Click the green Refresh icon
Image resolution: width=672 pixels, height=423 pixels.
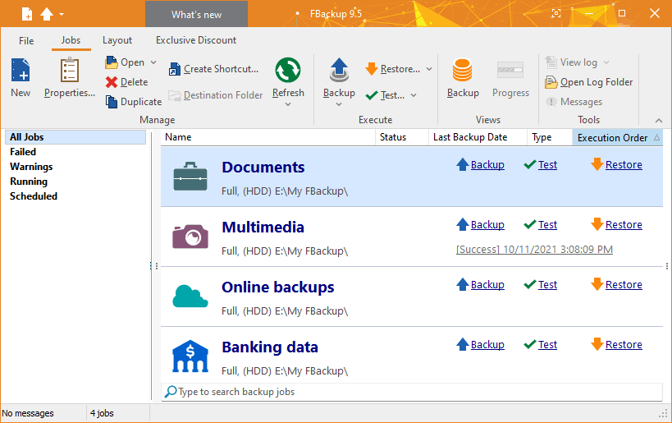click(287, 71)
